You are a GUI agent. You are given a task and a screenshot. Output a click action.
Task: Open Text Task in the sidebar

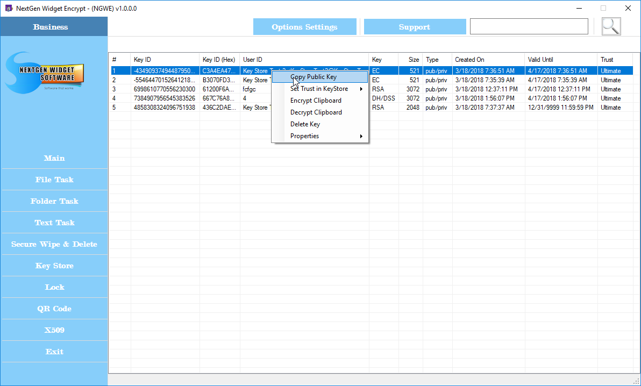54,223
